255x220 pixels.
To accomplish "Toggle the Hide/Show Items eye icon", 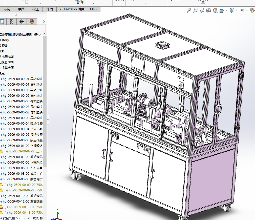I will [242, 10].
